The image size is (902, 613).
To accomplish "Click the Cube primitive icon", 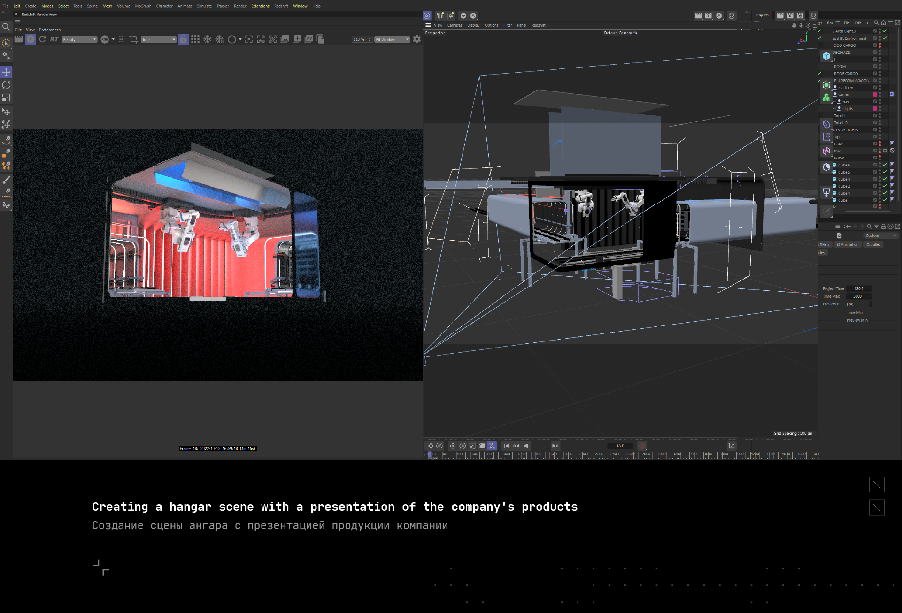I will coord(826,56).
